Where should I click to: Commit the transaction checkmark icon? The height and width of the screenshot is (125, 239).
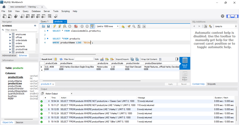point(82,26)
